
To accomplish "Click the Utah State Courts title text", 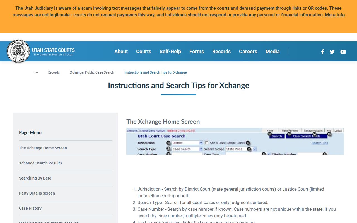I will click(53, 50).
